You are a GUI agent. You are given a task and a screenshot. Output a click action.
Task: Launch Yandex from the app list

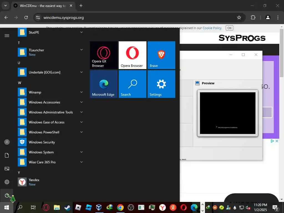click(51, 182)
